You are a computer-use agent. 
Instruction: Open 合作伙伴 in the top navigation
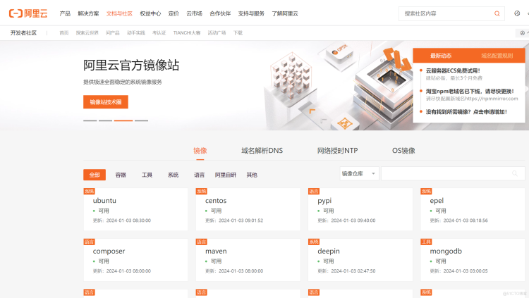point(220,13)
